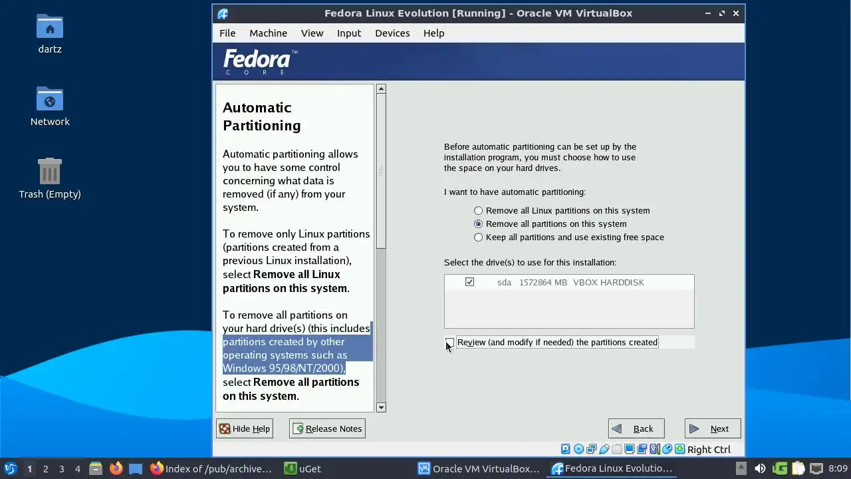Viewport: 851px width, 479px height.
Task: Launch Firefox from the taskbar quicklaunch
Action: 116,468
